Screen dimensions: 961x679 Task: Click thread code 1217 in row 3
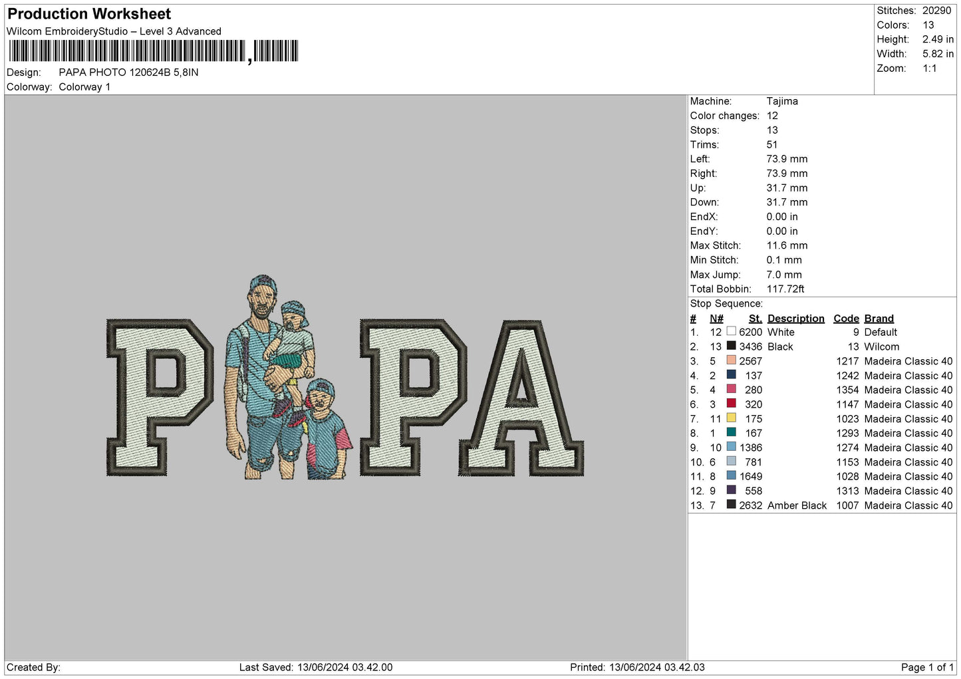pyautogui.click(x=847, y=361)
